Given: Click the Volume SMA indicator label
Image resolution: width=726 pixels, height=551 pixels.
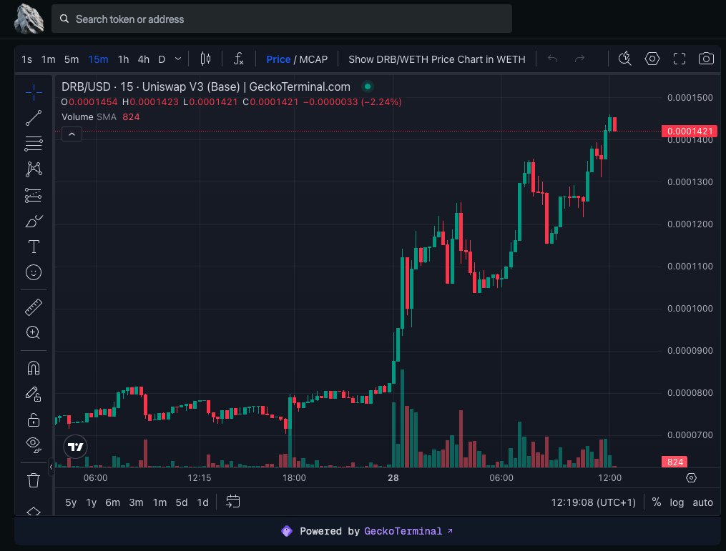Looking at the screenshot, I should pyautogui.click(x=89, y=117).
